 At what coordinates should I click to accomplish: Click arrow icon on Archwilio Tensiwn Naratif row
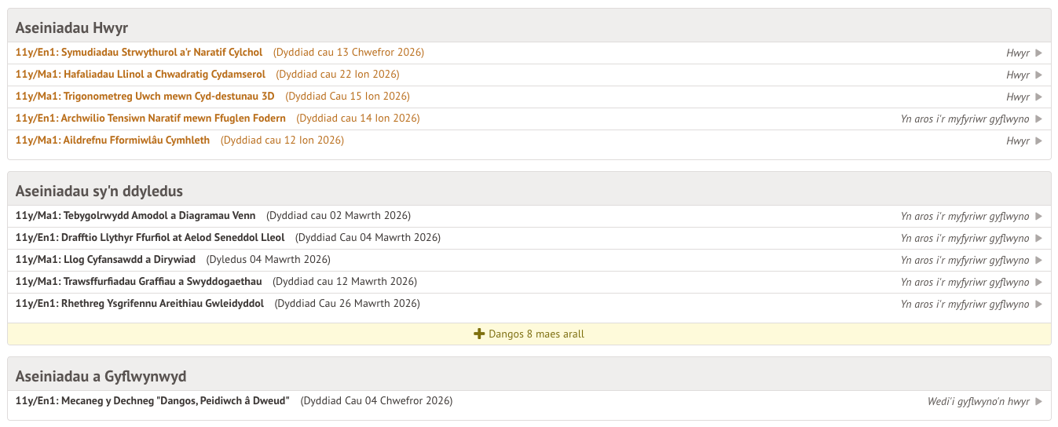(x=1038, y=119)
